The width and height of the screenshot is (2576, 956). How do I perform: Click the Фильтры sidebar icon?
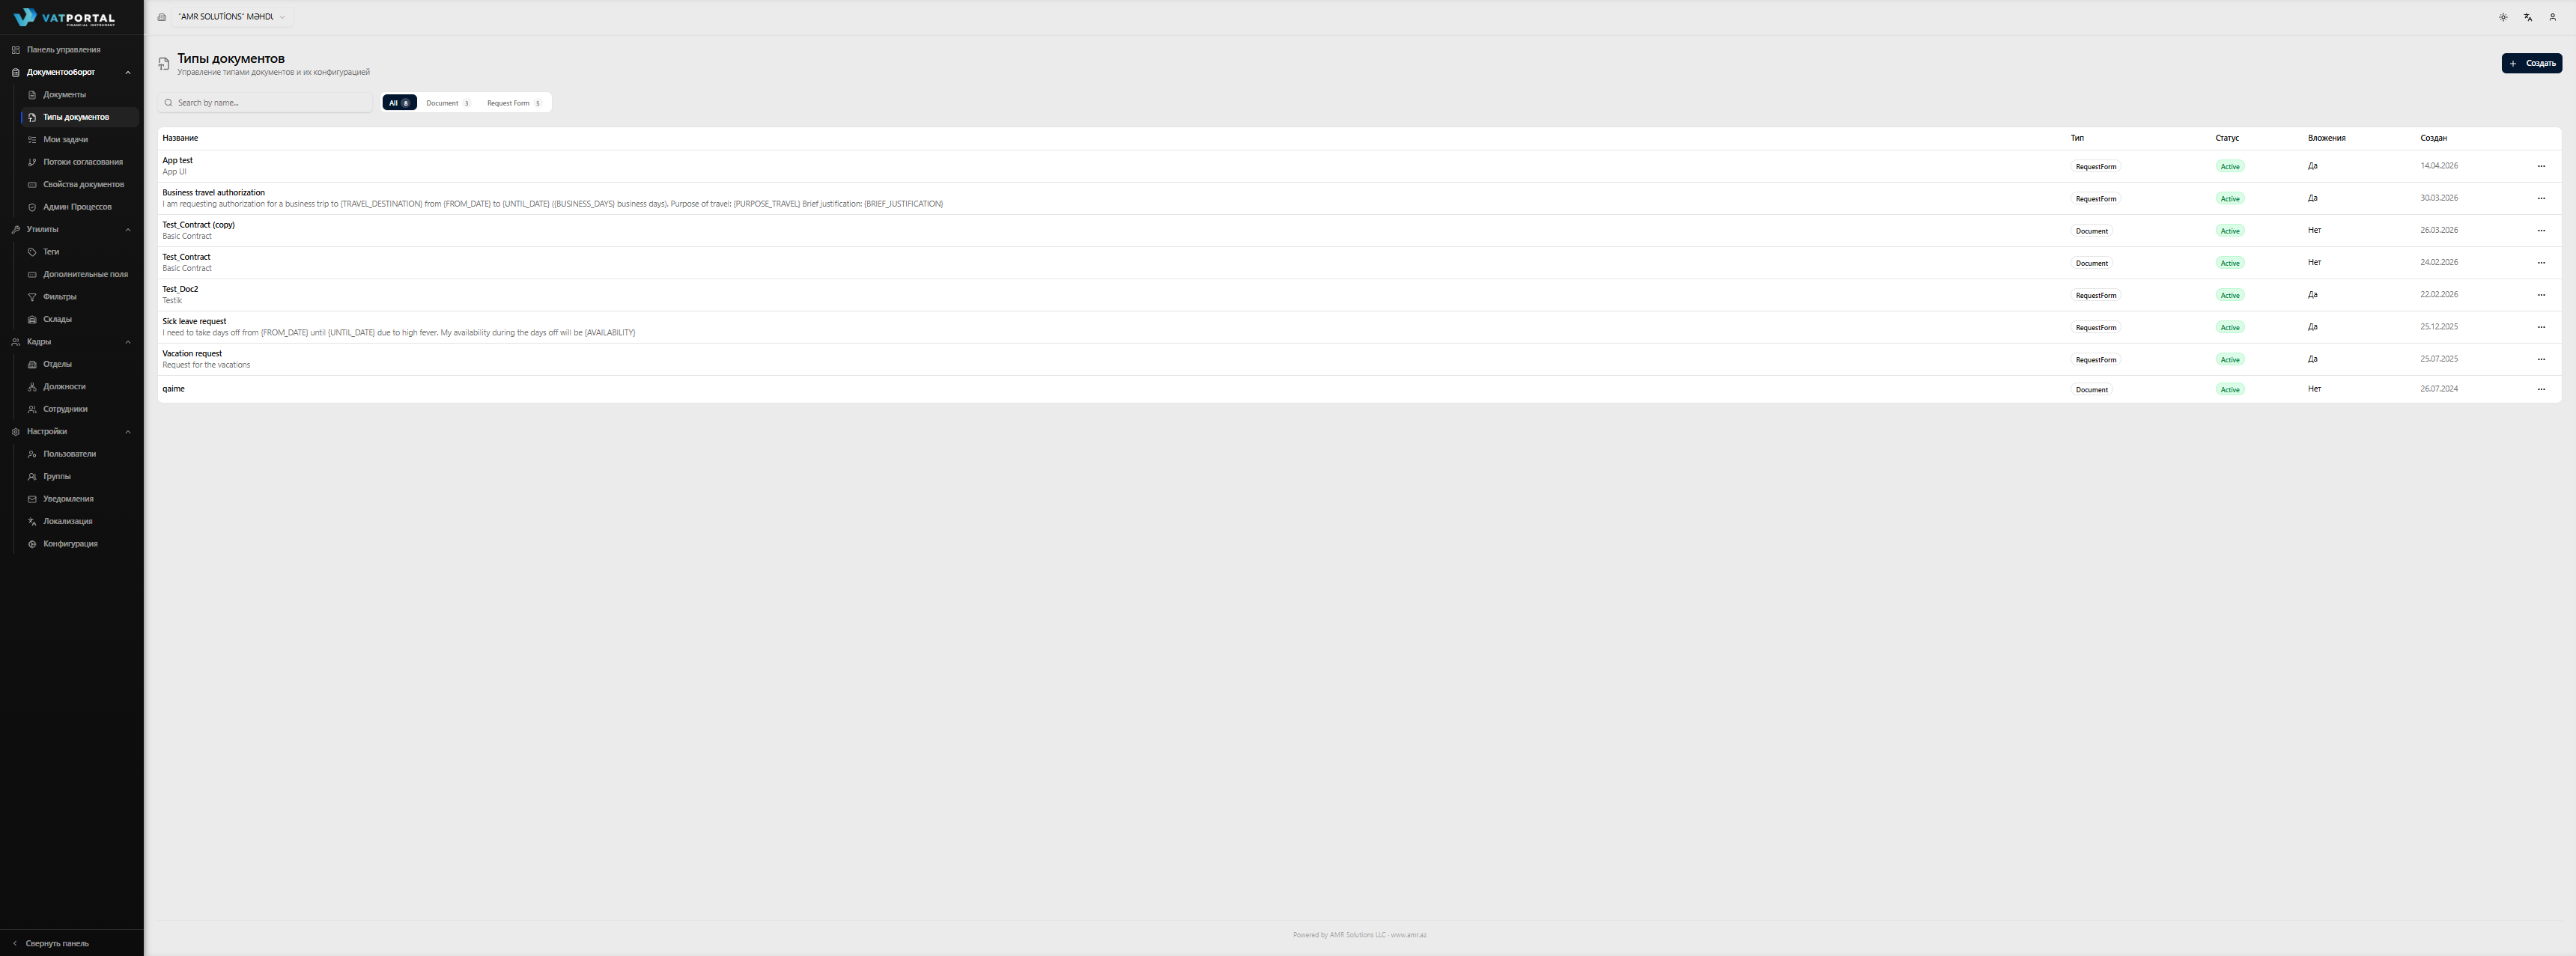pos(32,297)
